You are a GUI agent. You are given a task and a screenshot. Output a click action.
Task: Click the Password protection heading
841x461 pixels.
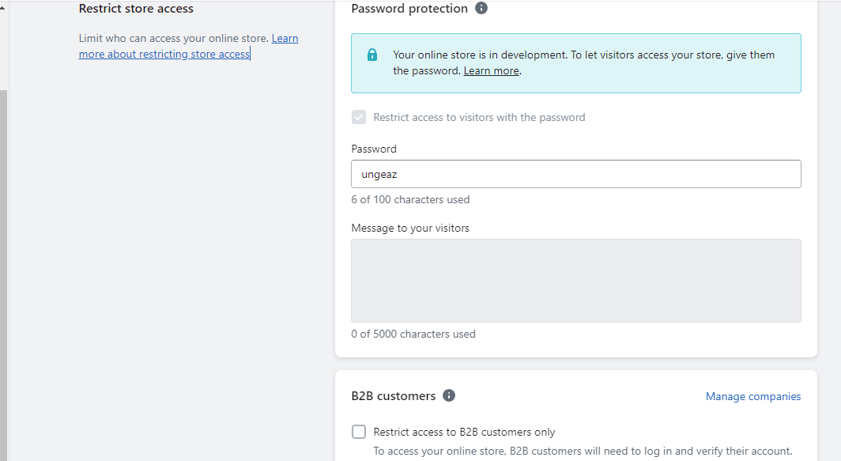tap(409, 9)
